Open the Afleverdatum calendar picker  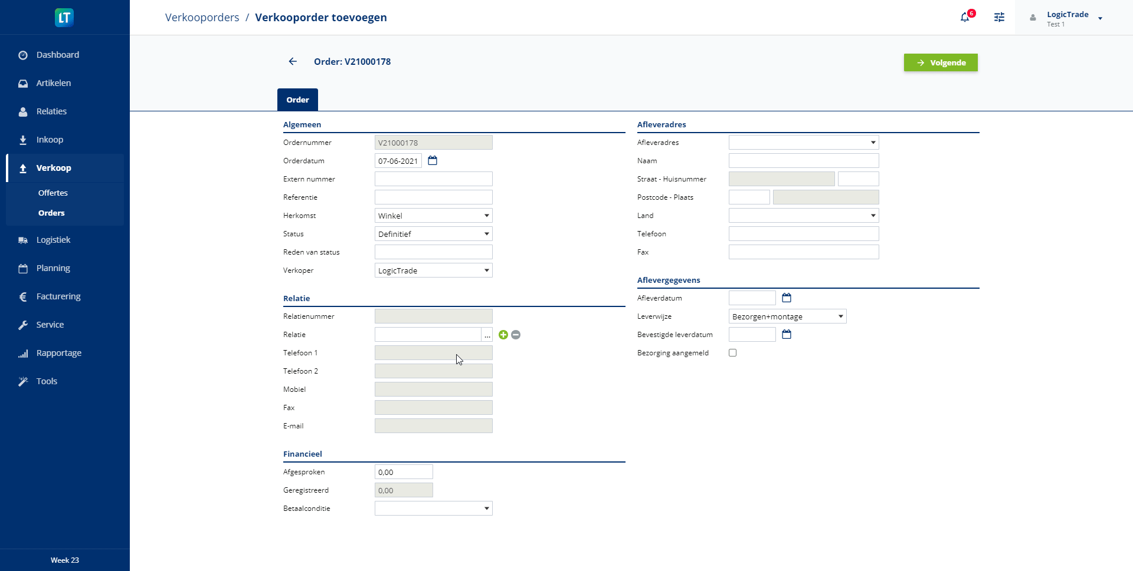point(787,298)
